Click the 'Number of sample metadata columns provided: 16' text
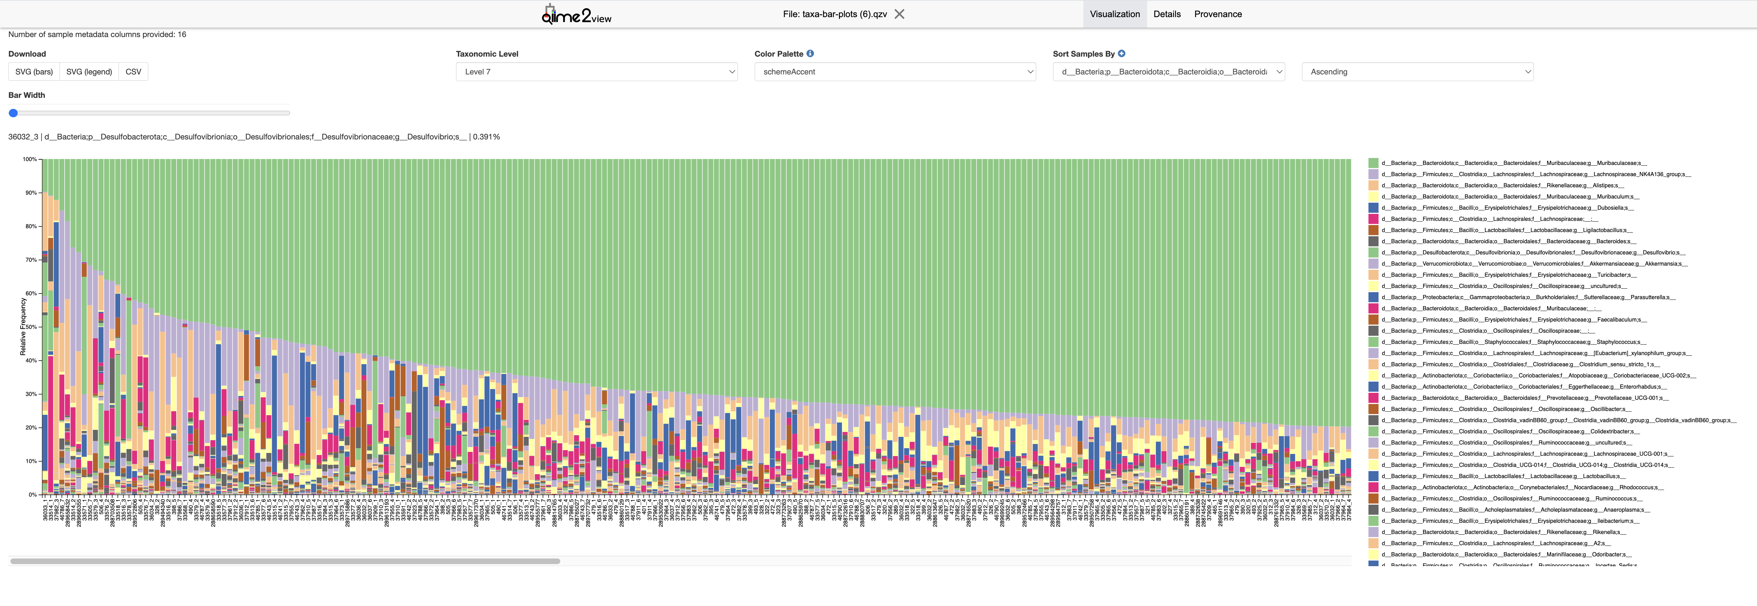 [97, 34]
